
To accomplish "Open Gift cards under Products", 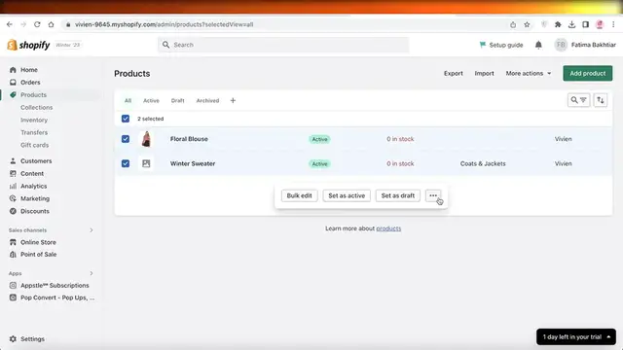I will click(35, 145).
